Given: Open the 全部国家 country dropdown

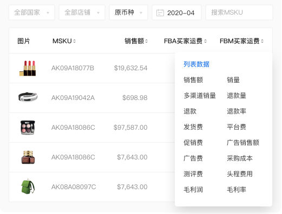Looking at the screenshot, I should (31, 12).
